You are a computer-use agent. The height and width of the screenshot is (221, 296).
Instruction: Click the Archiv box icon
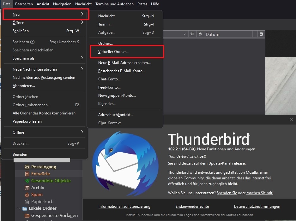pos(27,188)
